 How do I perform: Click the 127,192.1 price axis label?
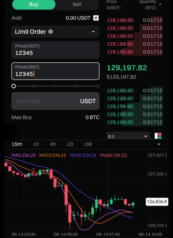pos(158,174)
